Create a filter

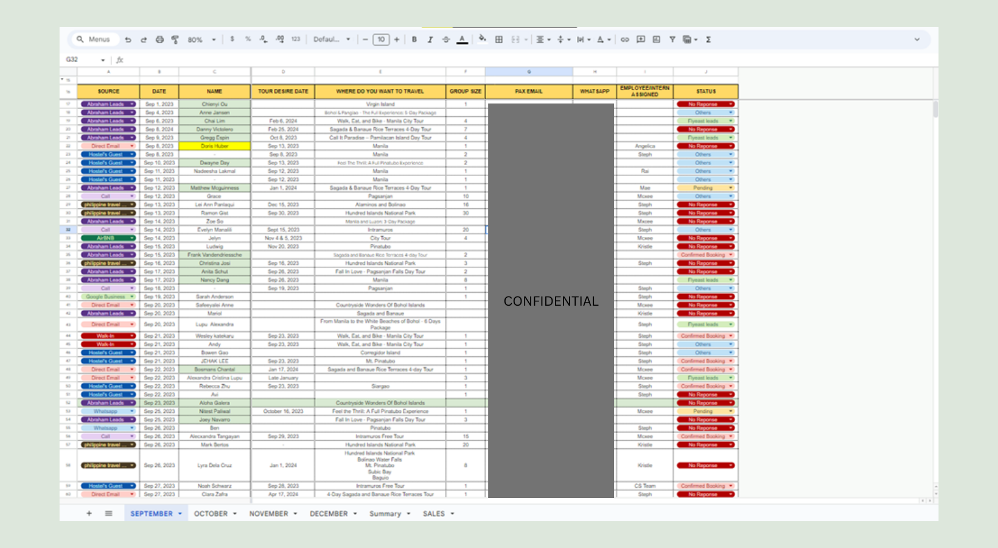tap(672, 40)
